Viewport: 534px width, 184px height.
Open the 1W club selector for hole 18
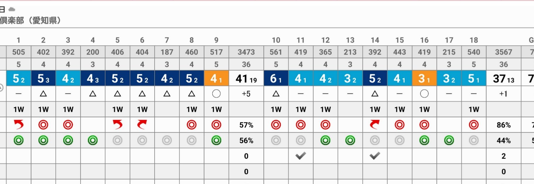pos(474,110)
